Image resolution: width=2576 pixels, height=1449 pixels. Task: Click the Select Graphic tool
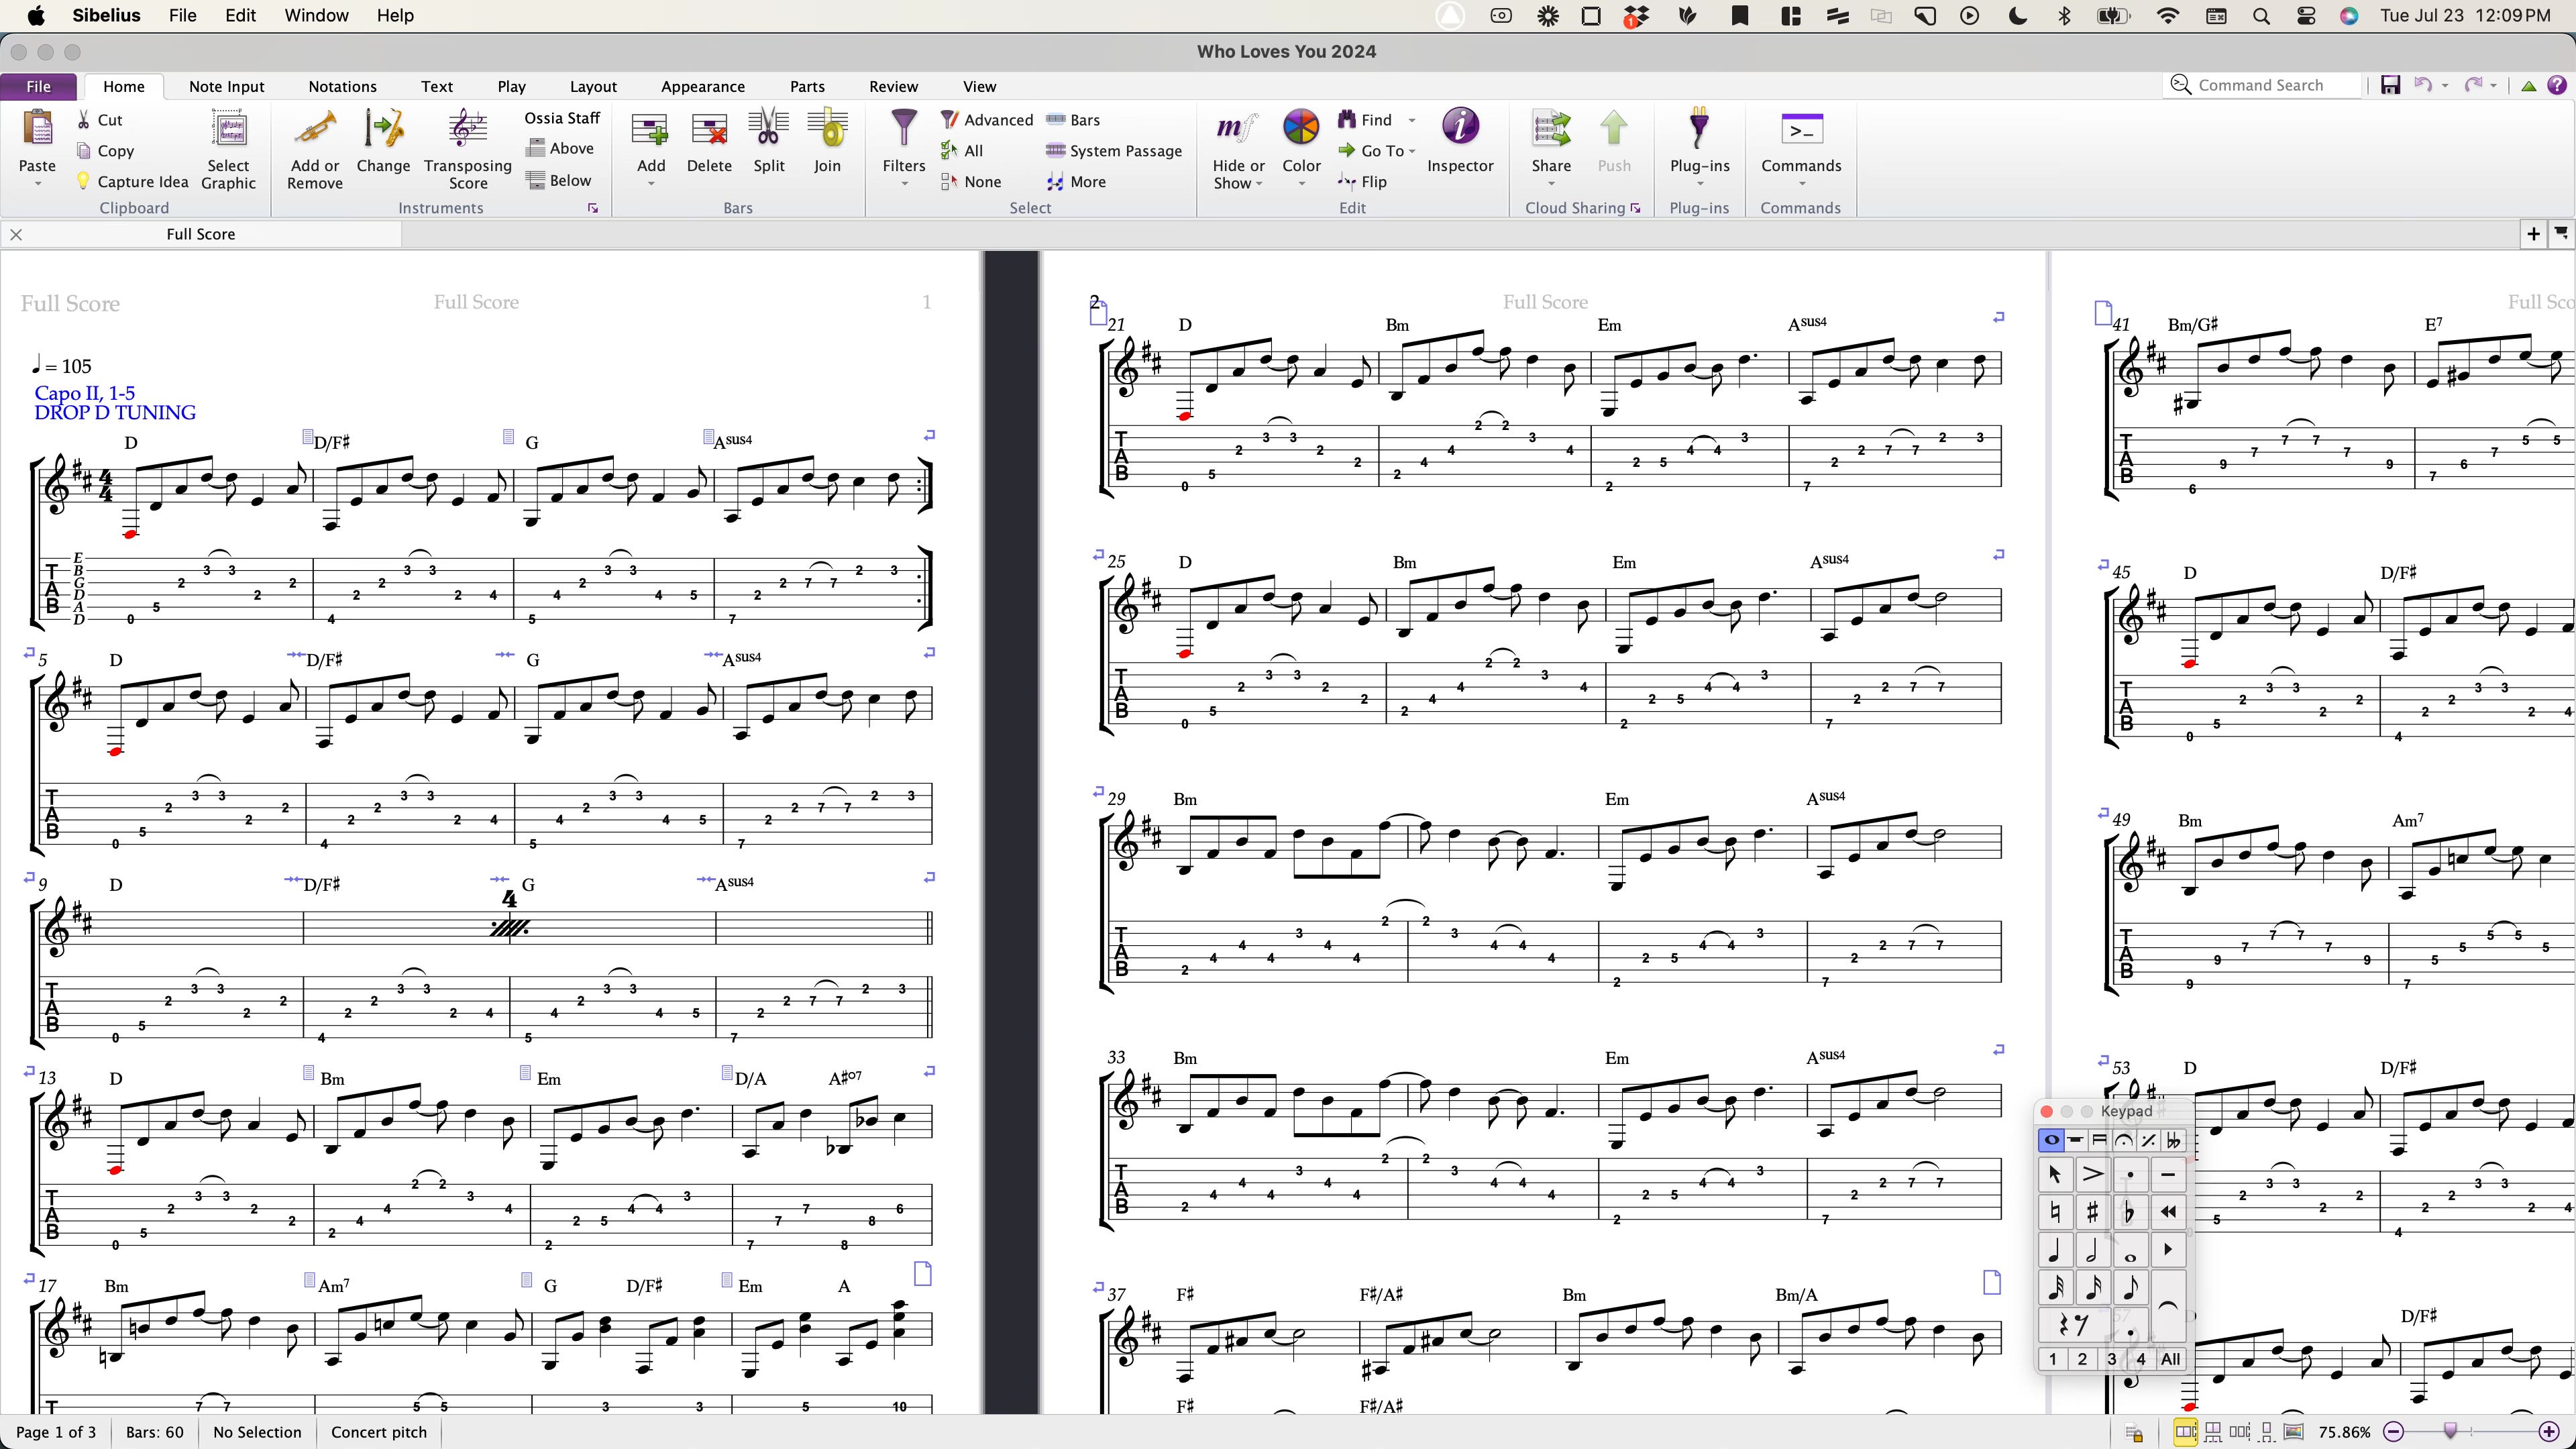(229, 131)
